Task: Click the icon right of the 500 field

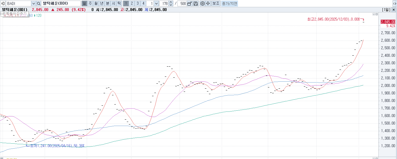Action: point(190,3)
